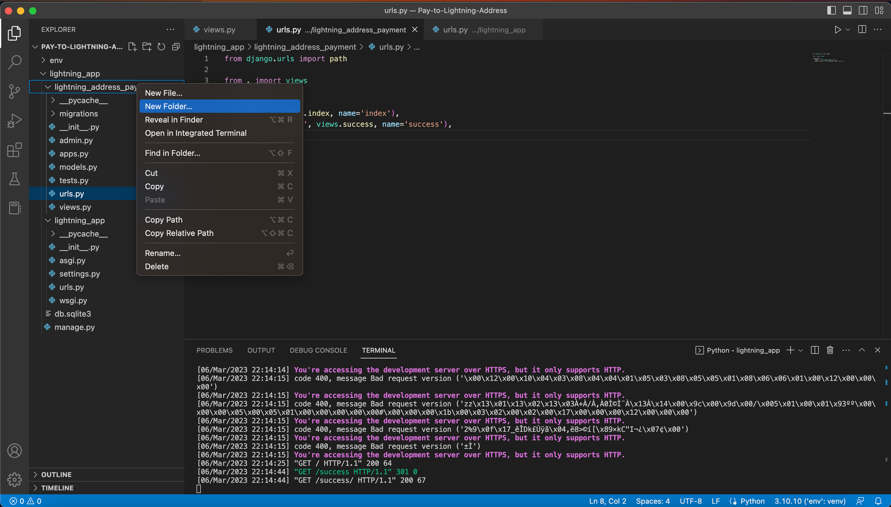This screenshot has height=507, width=891.
Task: Open Run and Debug view
Action: 14,121
